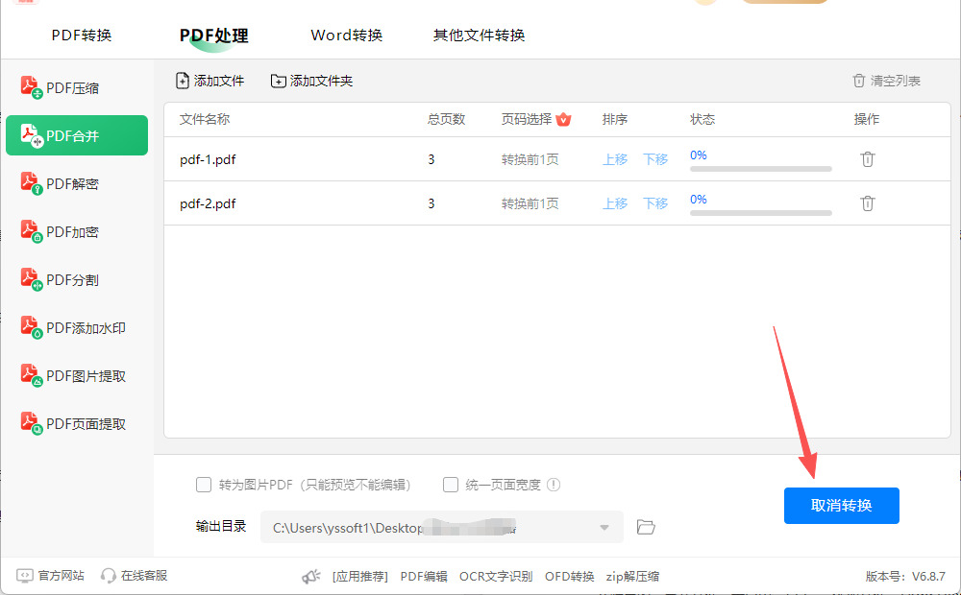
Task: Click the megaphone 应用推荐 icon
Action: click(311, 576)
